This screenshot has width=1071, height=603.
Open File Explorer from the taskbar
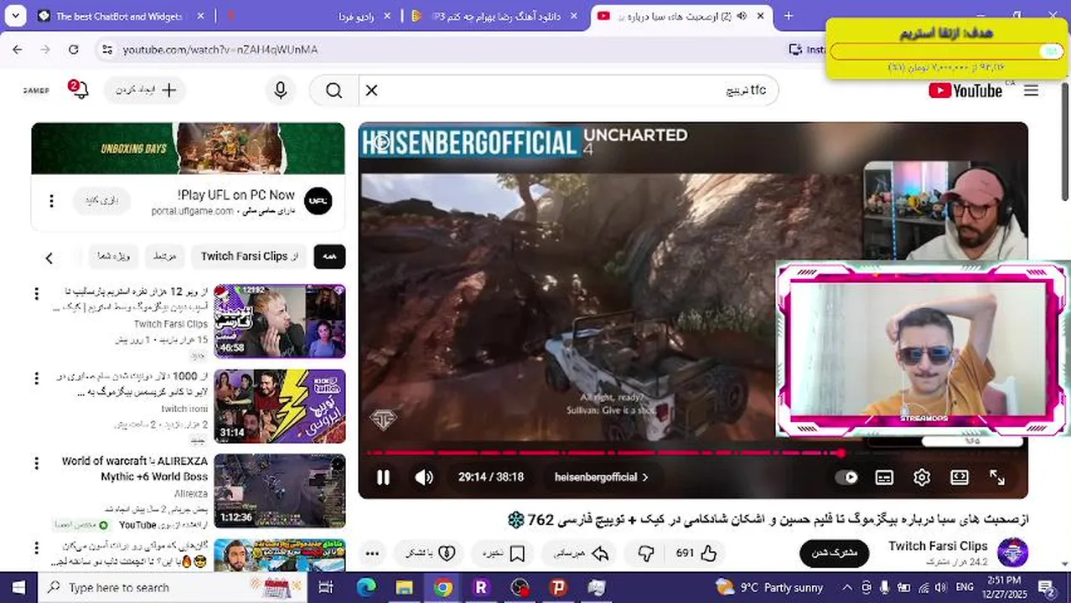(405, 587)
